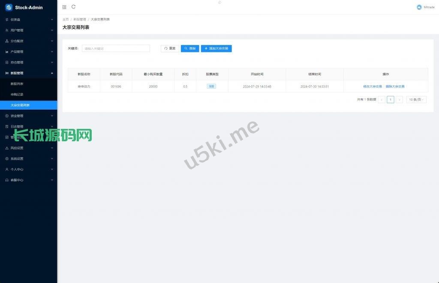This screenshot has width=439, height=283.
Task: Click the 用户管理 user icon
Action: pyautogui.click(x=7, y=30)
